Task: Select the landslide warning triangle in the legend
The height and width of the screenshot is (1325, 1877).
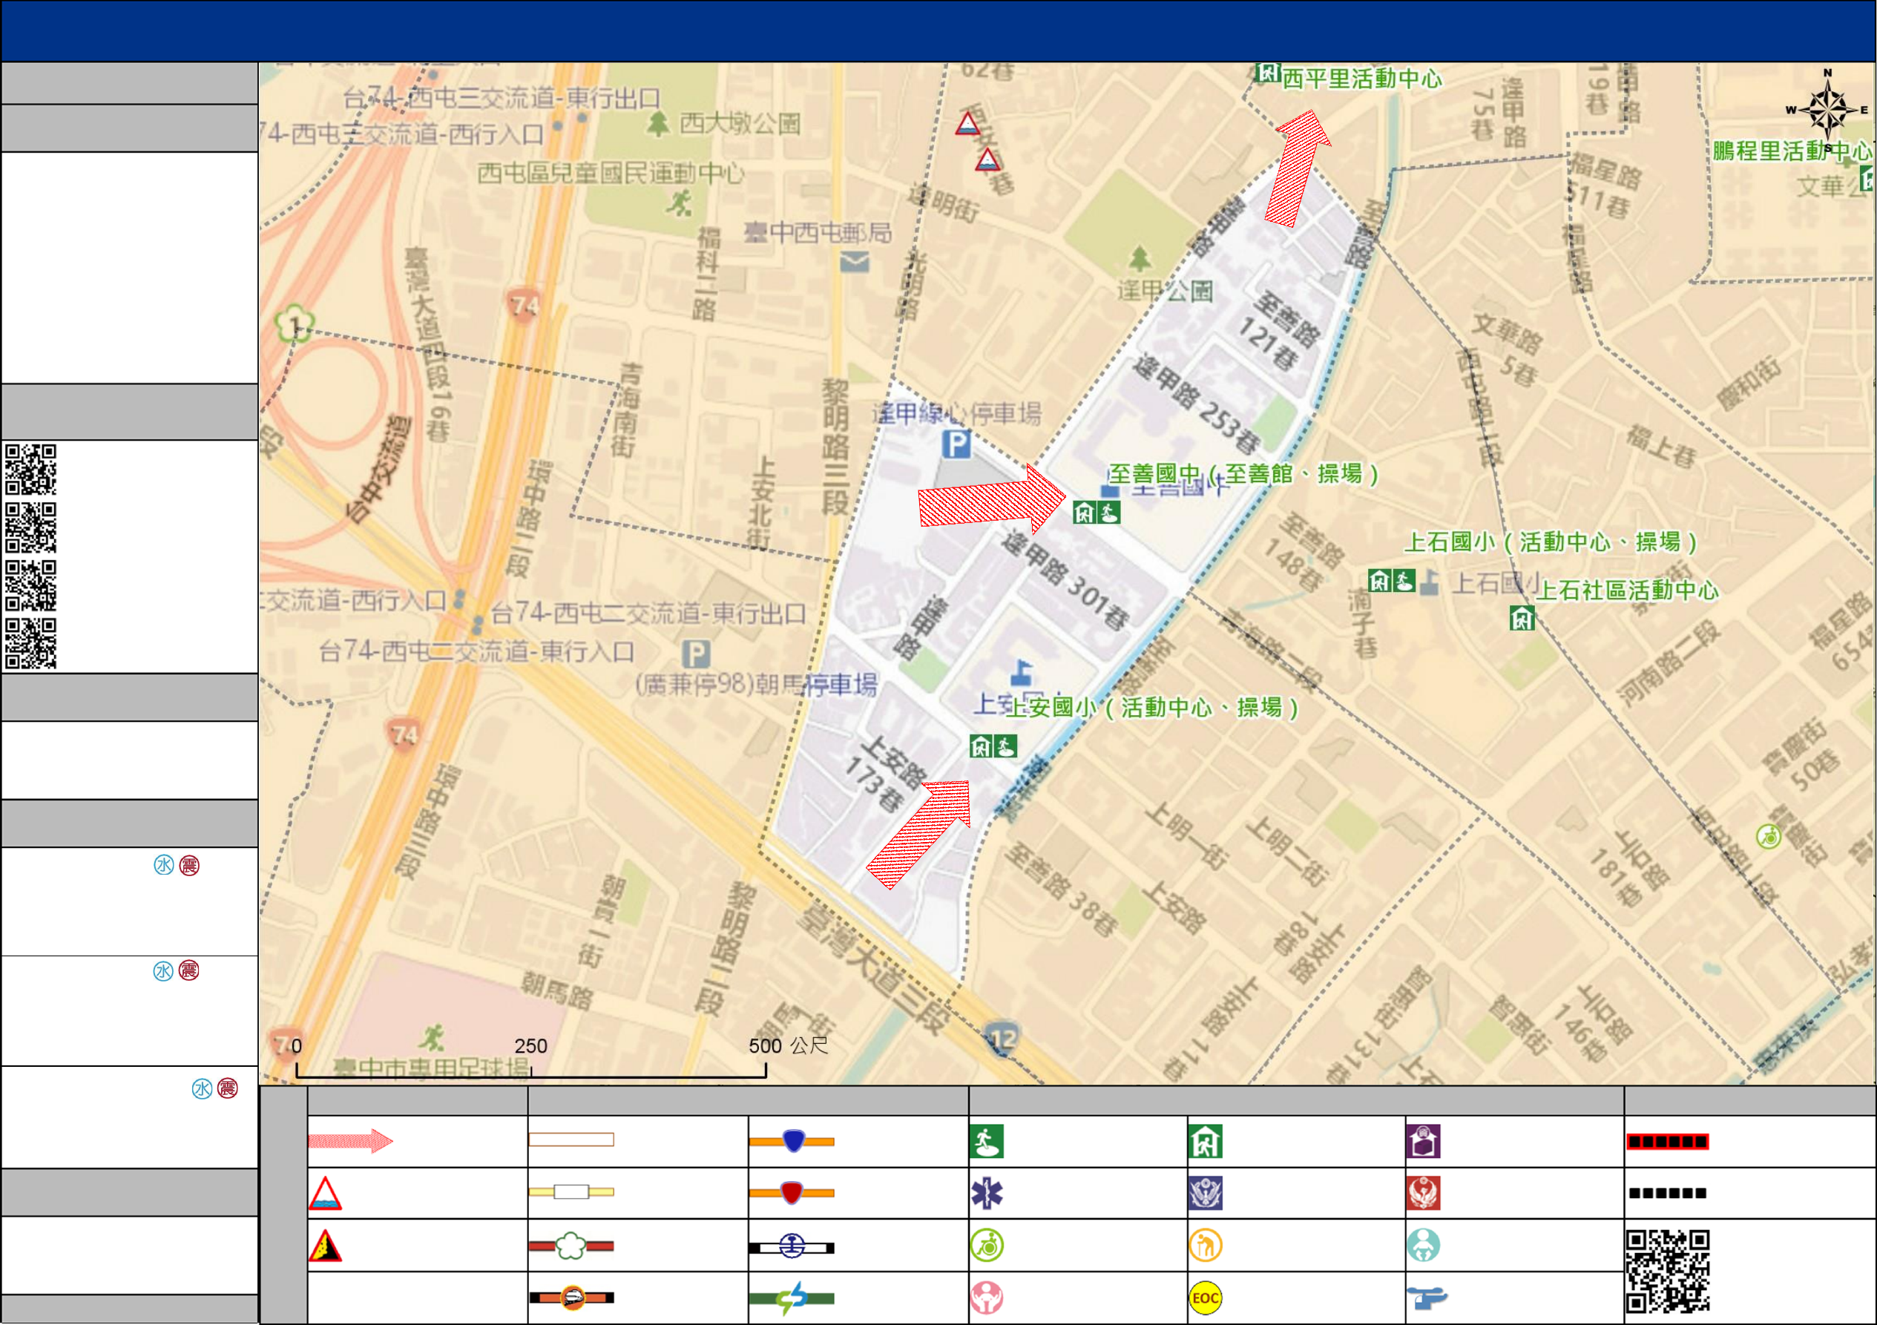Action: [324, 1246]
